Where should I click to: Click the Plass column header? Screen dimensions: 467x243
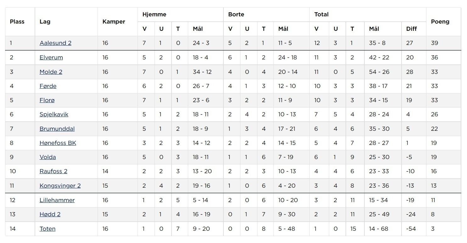pyautogui.click(x=17, y=22)
